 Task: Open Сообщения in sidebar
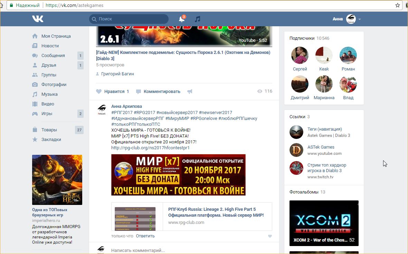pyautogui.click(x=53, y=55)
